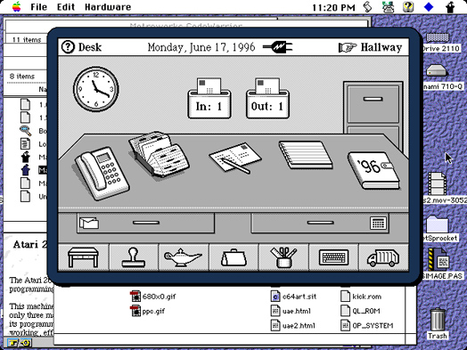
Task: Go to the Hallway
Action: click(371, 47)
